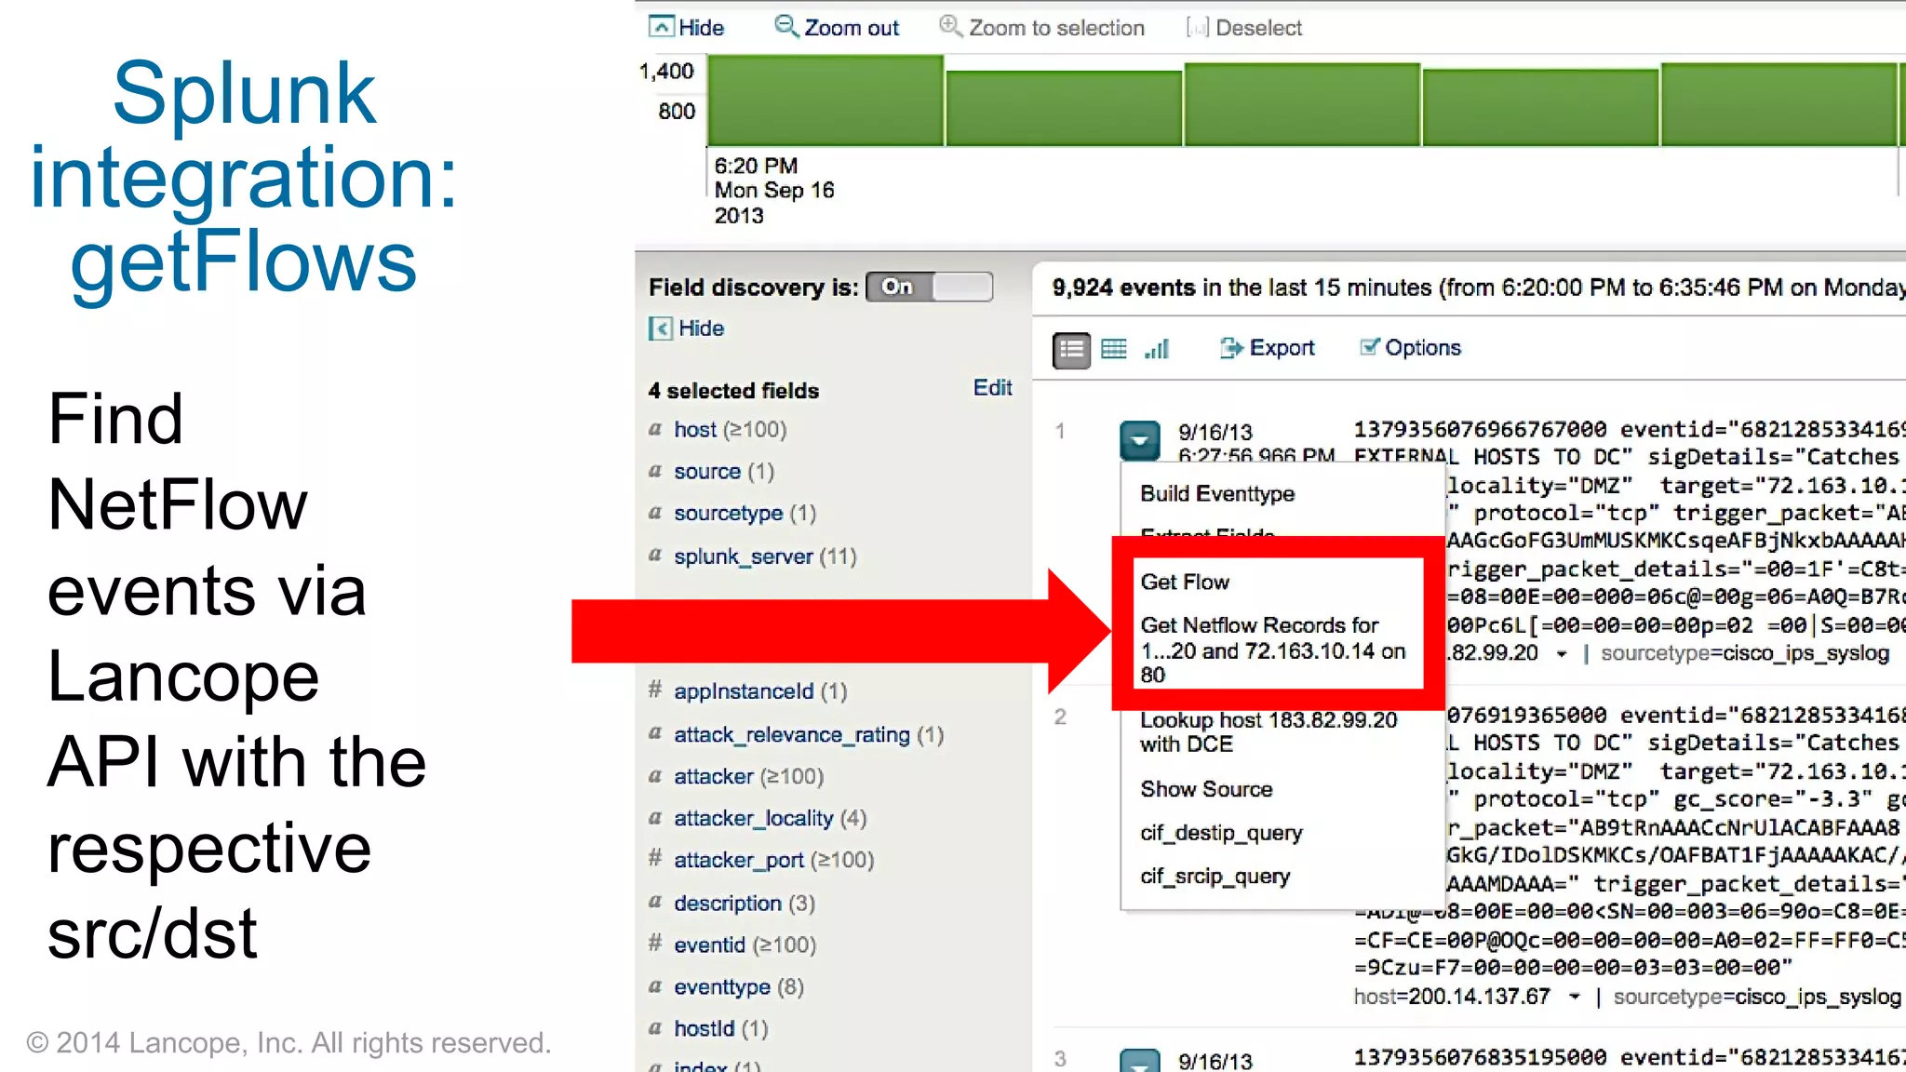Click the third green timeline bar

[x=1302, y=104]
